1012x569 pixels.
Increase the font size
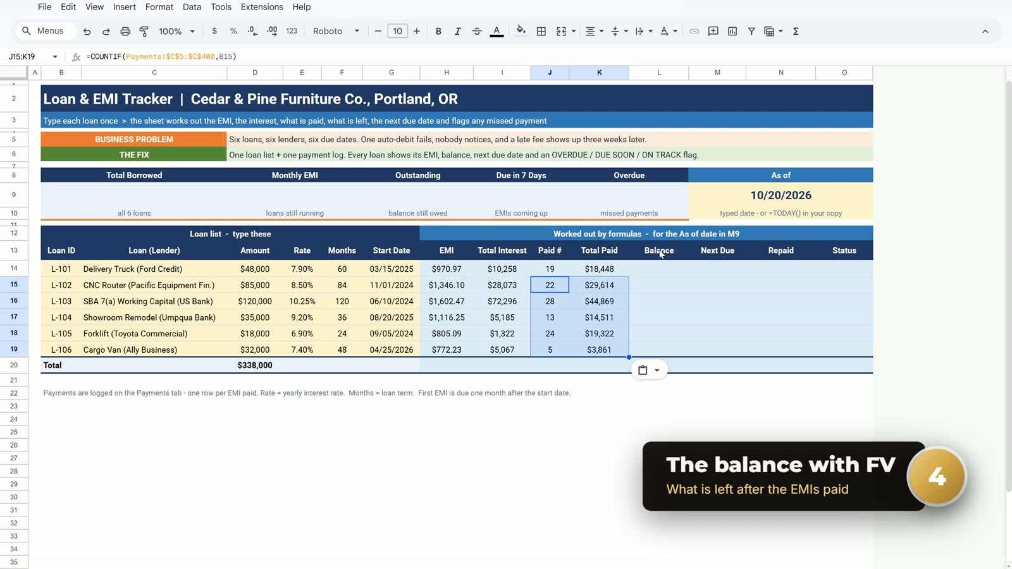[417, 31]
